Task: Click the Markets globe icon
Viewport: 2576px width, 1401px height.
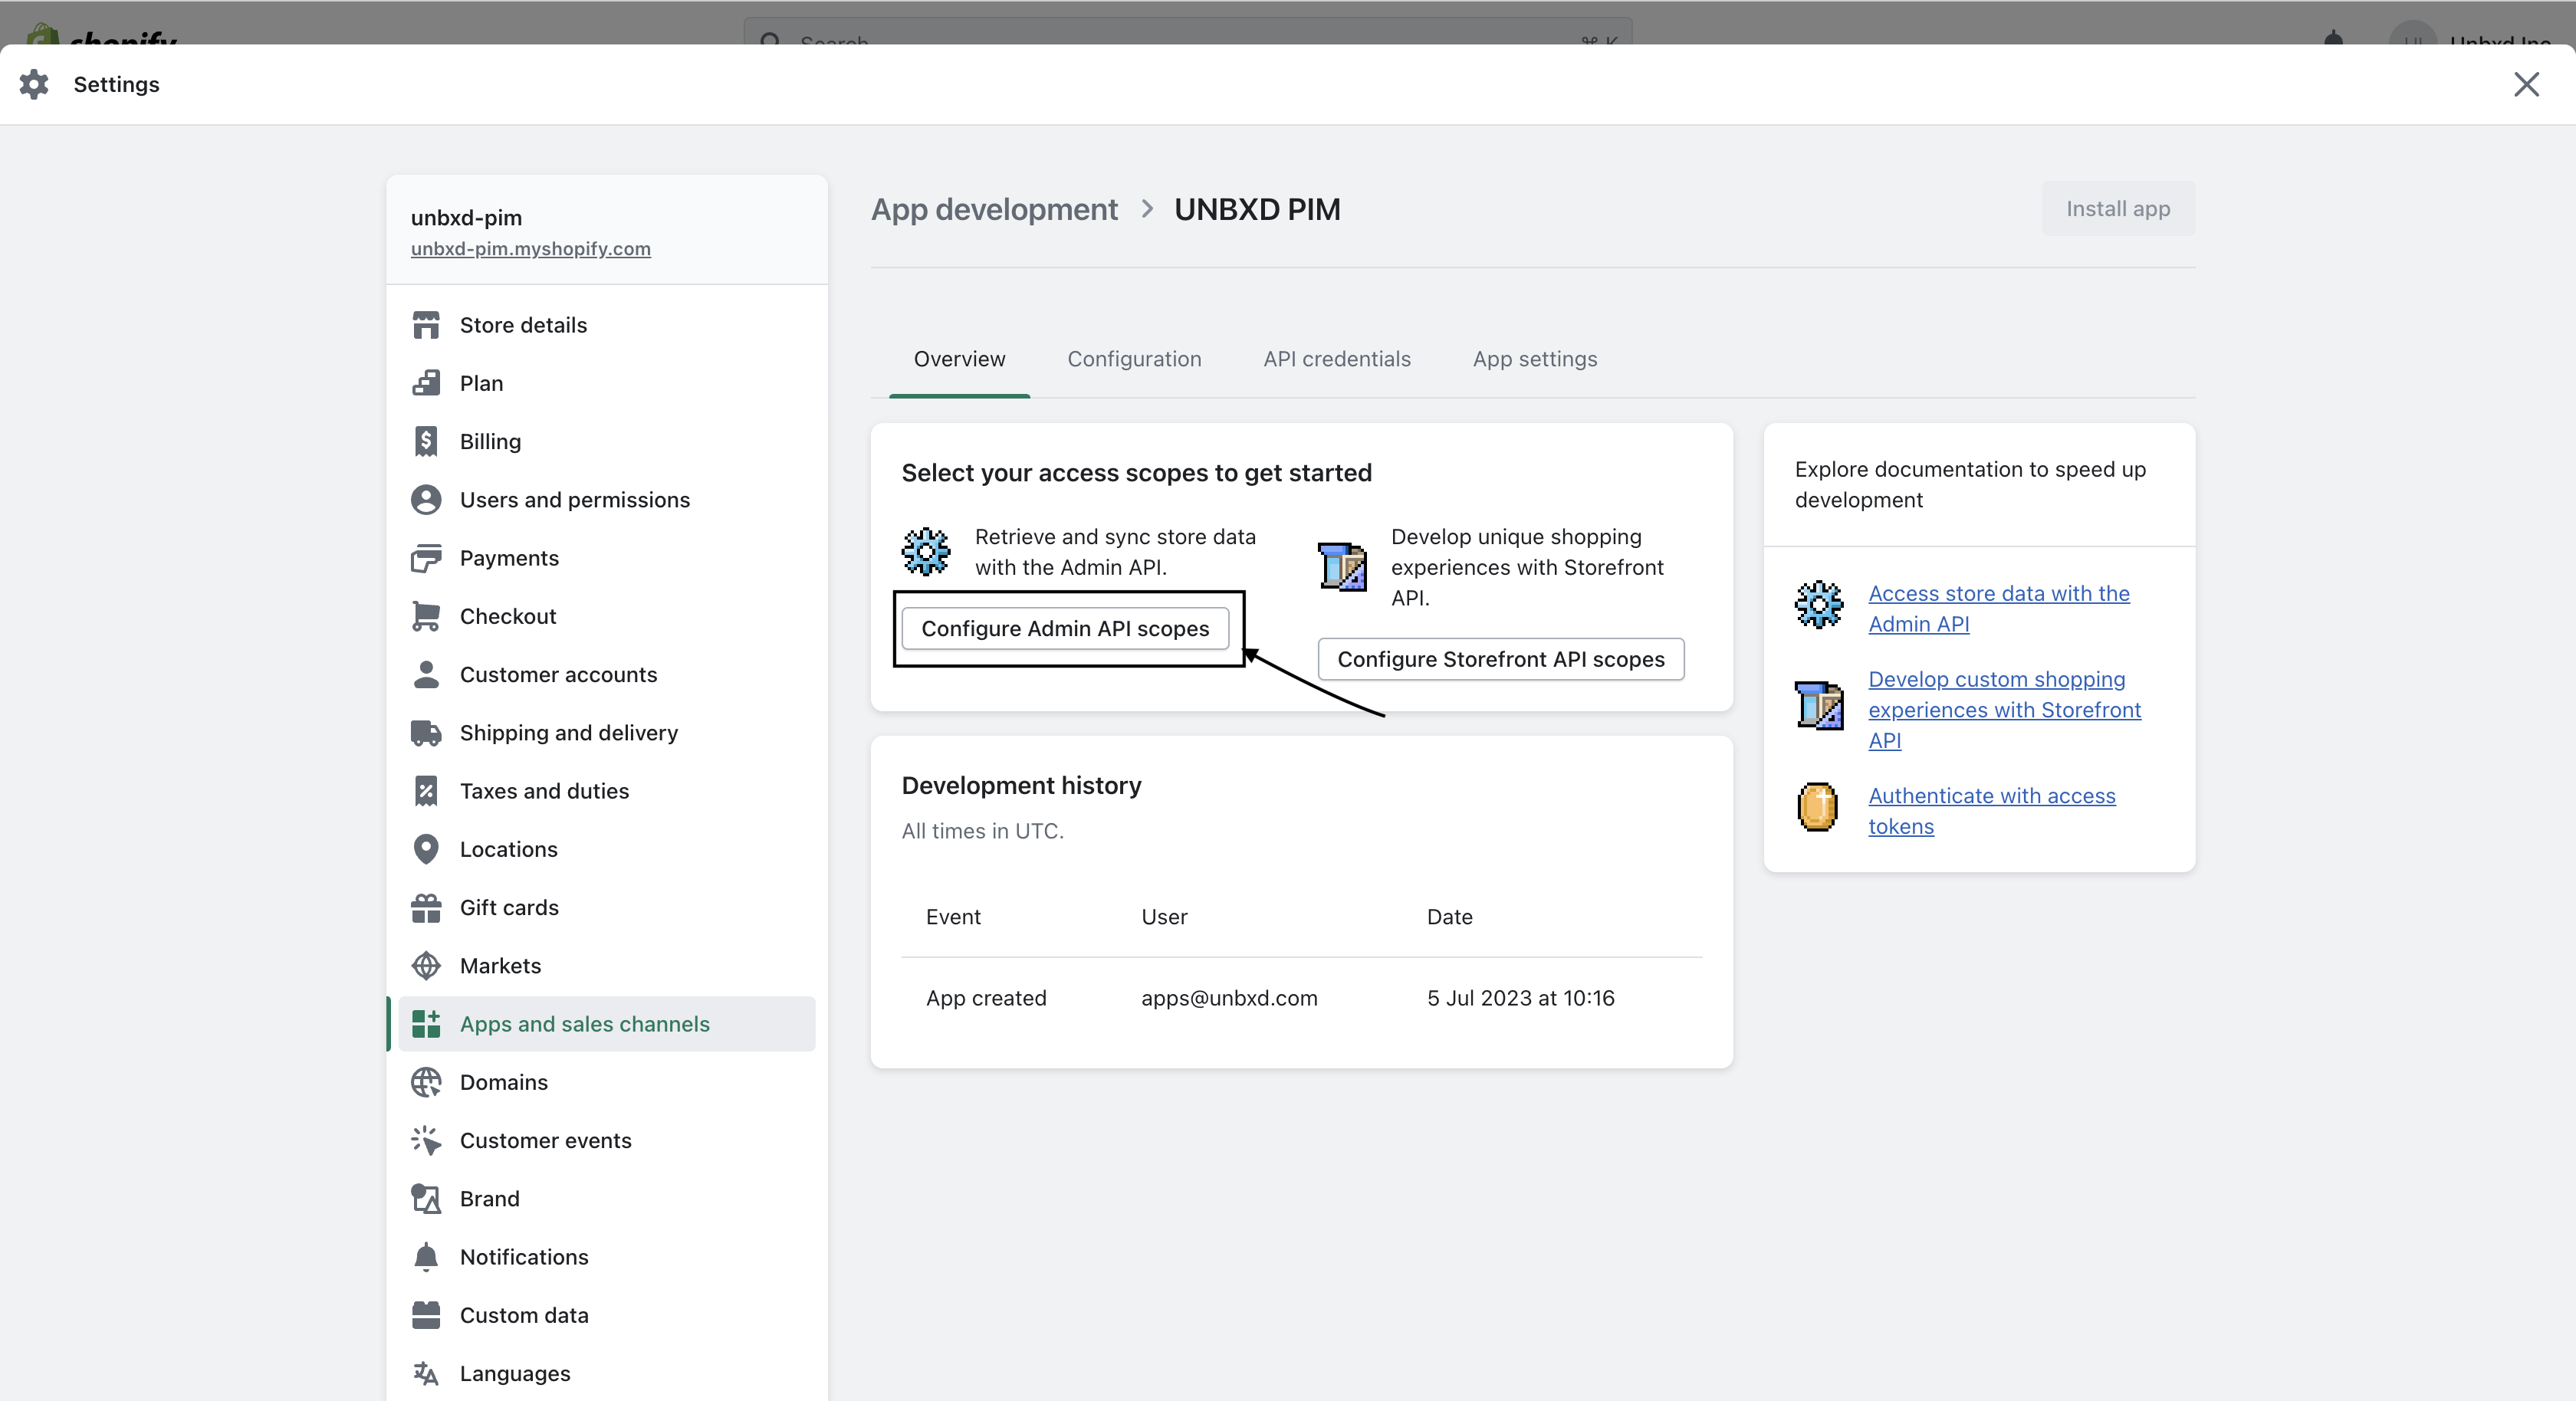Action: pos(426,966)
